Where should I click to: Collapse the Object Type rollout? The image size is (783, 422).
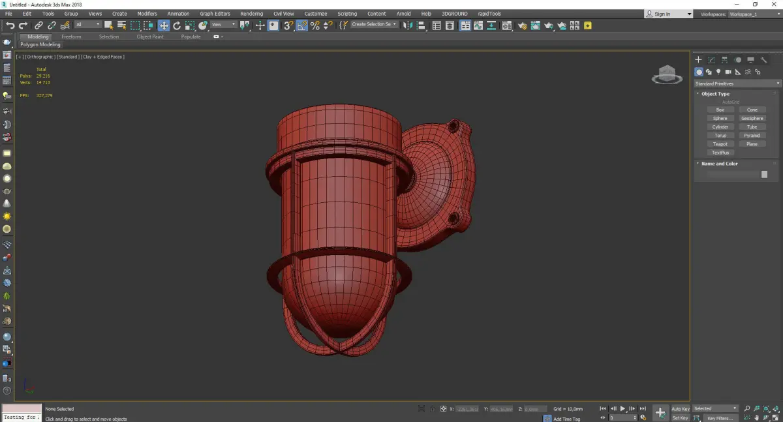pyautogui.click(x=715, y=94)
